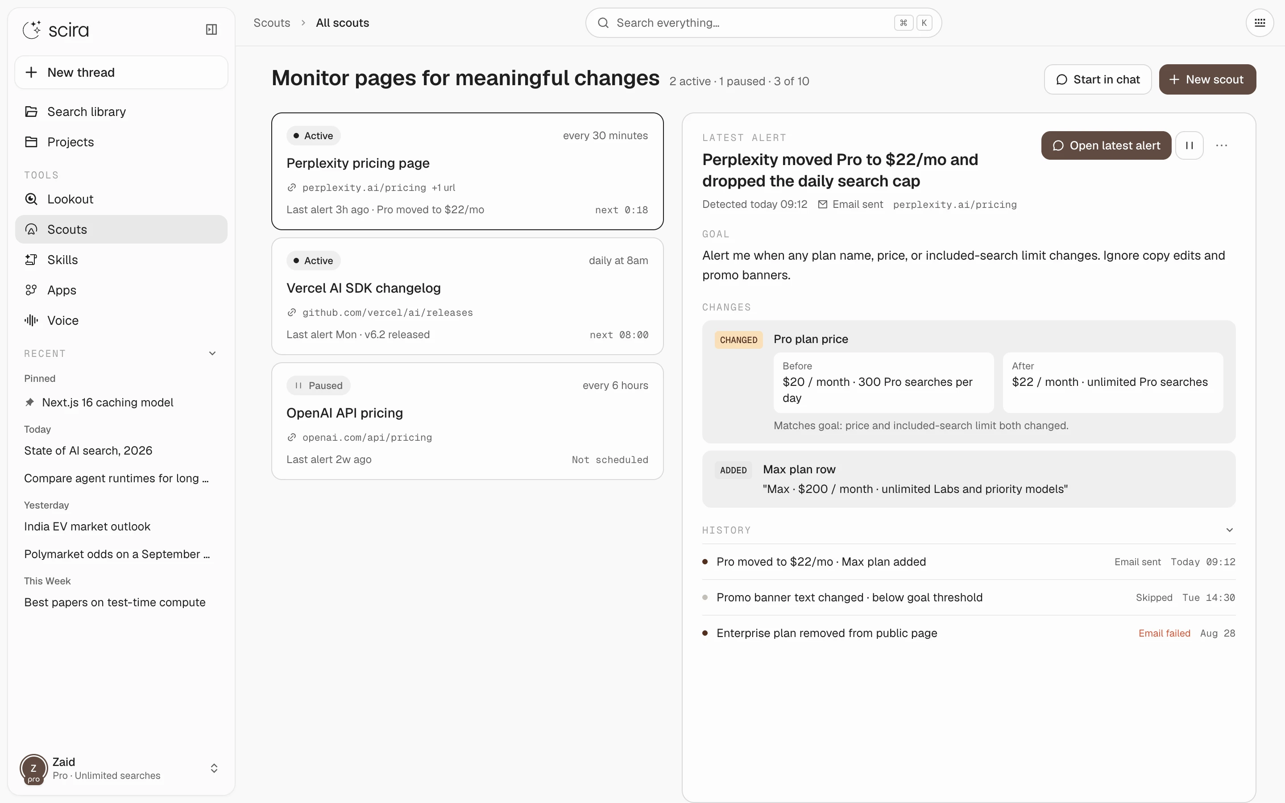This screenshot has height=803, width=1285.
Task: Go to Lookout tool
Action: (x=121, y=199)
